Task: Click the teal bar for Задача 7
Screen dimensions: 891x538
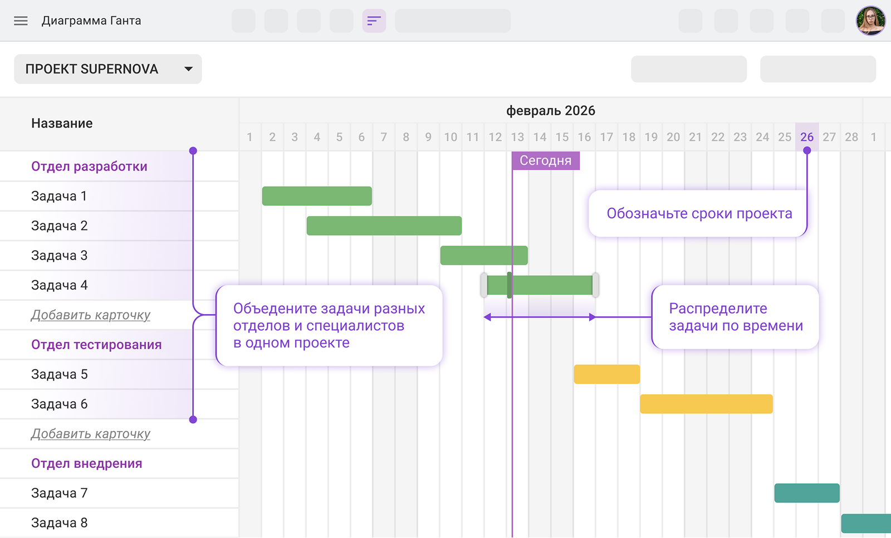Action: pos(806,493)
